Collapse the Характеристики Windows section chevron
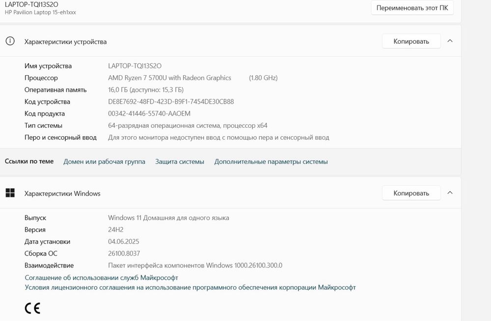Viewport: 491px width, 321px height. click(x=450, y=193)
